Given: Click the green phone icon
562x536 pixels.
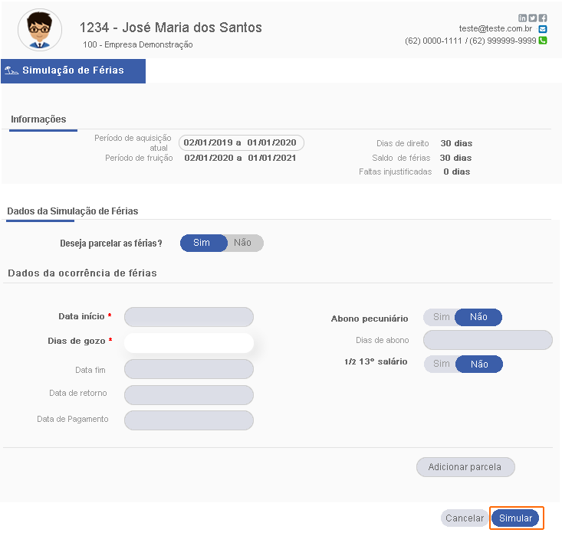Looking at the screenshot, I should coord(543,41).
